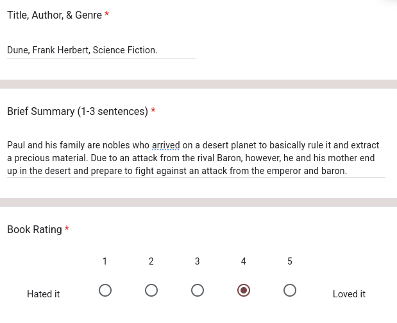Pick the rating 5 radio button
Screen dimensions: 397x323
tap(290, 290)
